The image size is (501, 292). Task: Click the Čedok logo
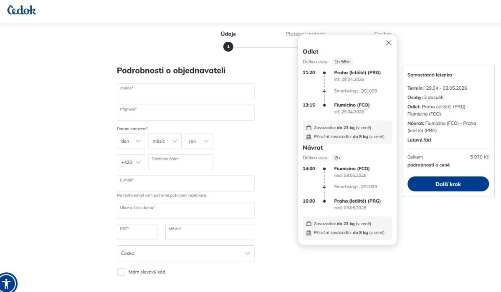pos(22,10)
